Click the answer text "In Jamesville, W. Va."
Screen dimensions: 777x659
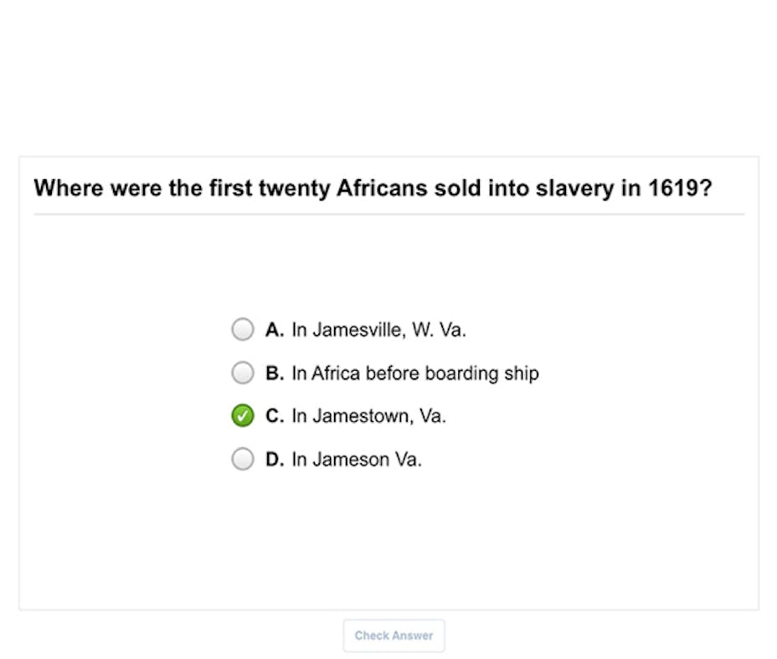[378, 330]
